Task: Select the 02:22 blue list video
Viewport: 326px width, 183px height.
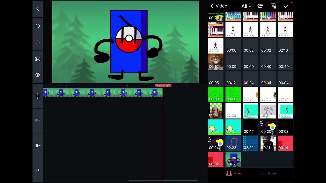Action: (x=250, y=143)
